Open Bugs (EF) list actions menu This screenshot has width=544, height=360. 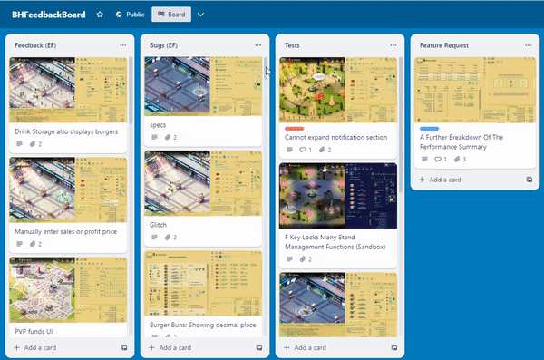(258, 45)
